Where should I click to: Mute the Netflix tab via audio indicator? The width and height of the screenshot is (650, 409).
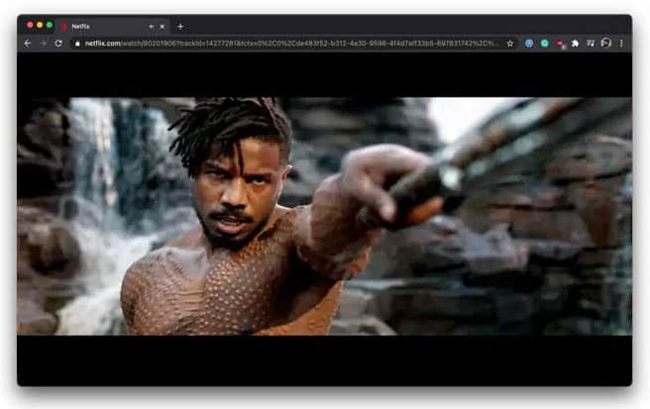tap(152, 27)
